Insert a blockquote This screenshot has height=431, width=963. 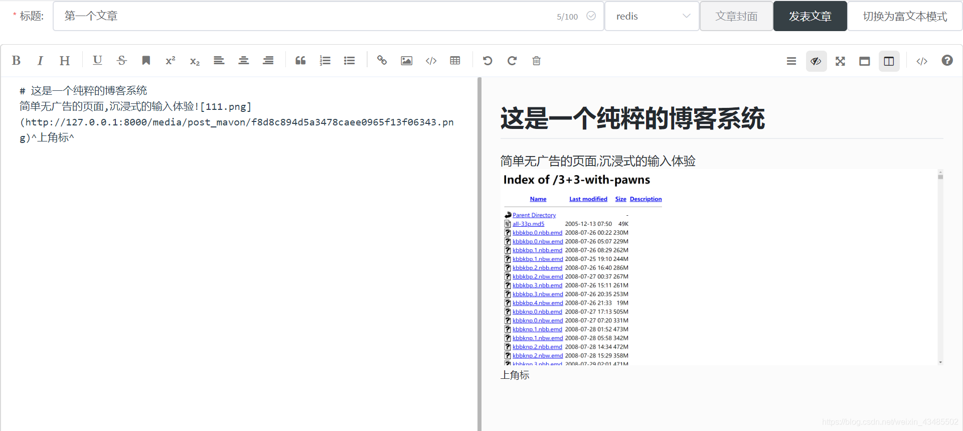pyautogui.click(x=300, y=61)
